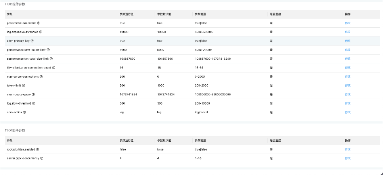Image resolution: width=383 pixels, height=175 pixels.
Task: Click help icon next to performance.stmt-count-limit
Action: [x=48, y=50]
